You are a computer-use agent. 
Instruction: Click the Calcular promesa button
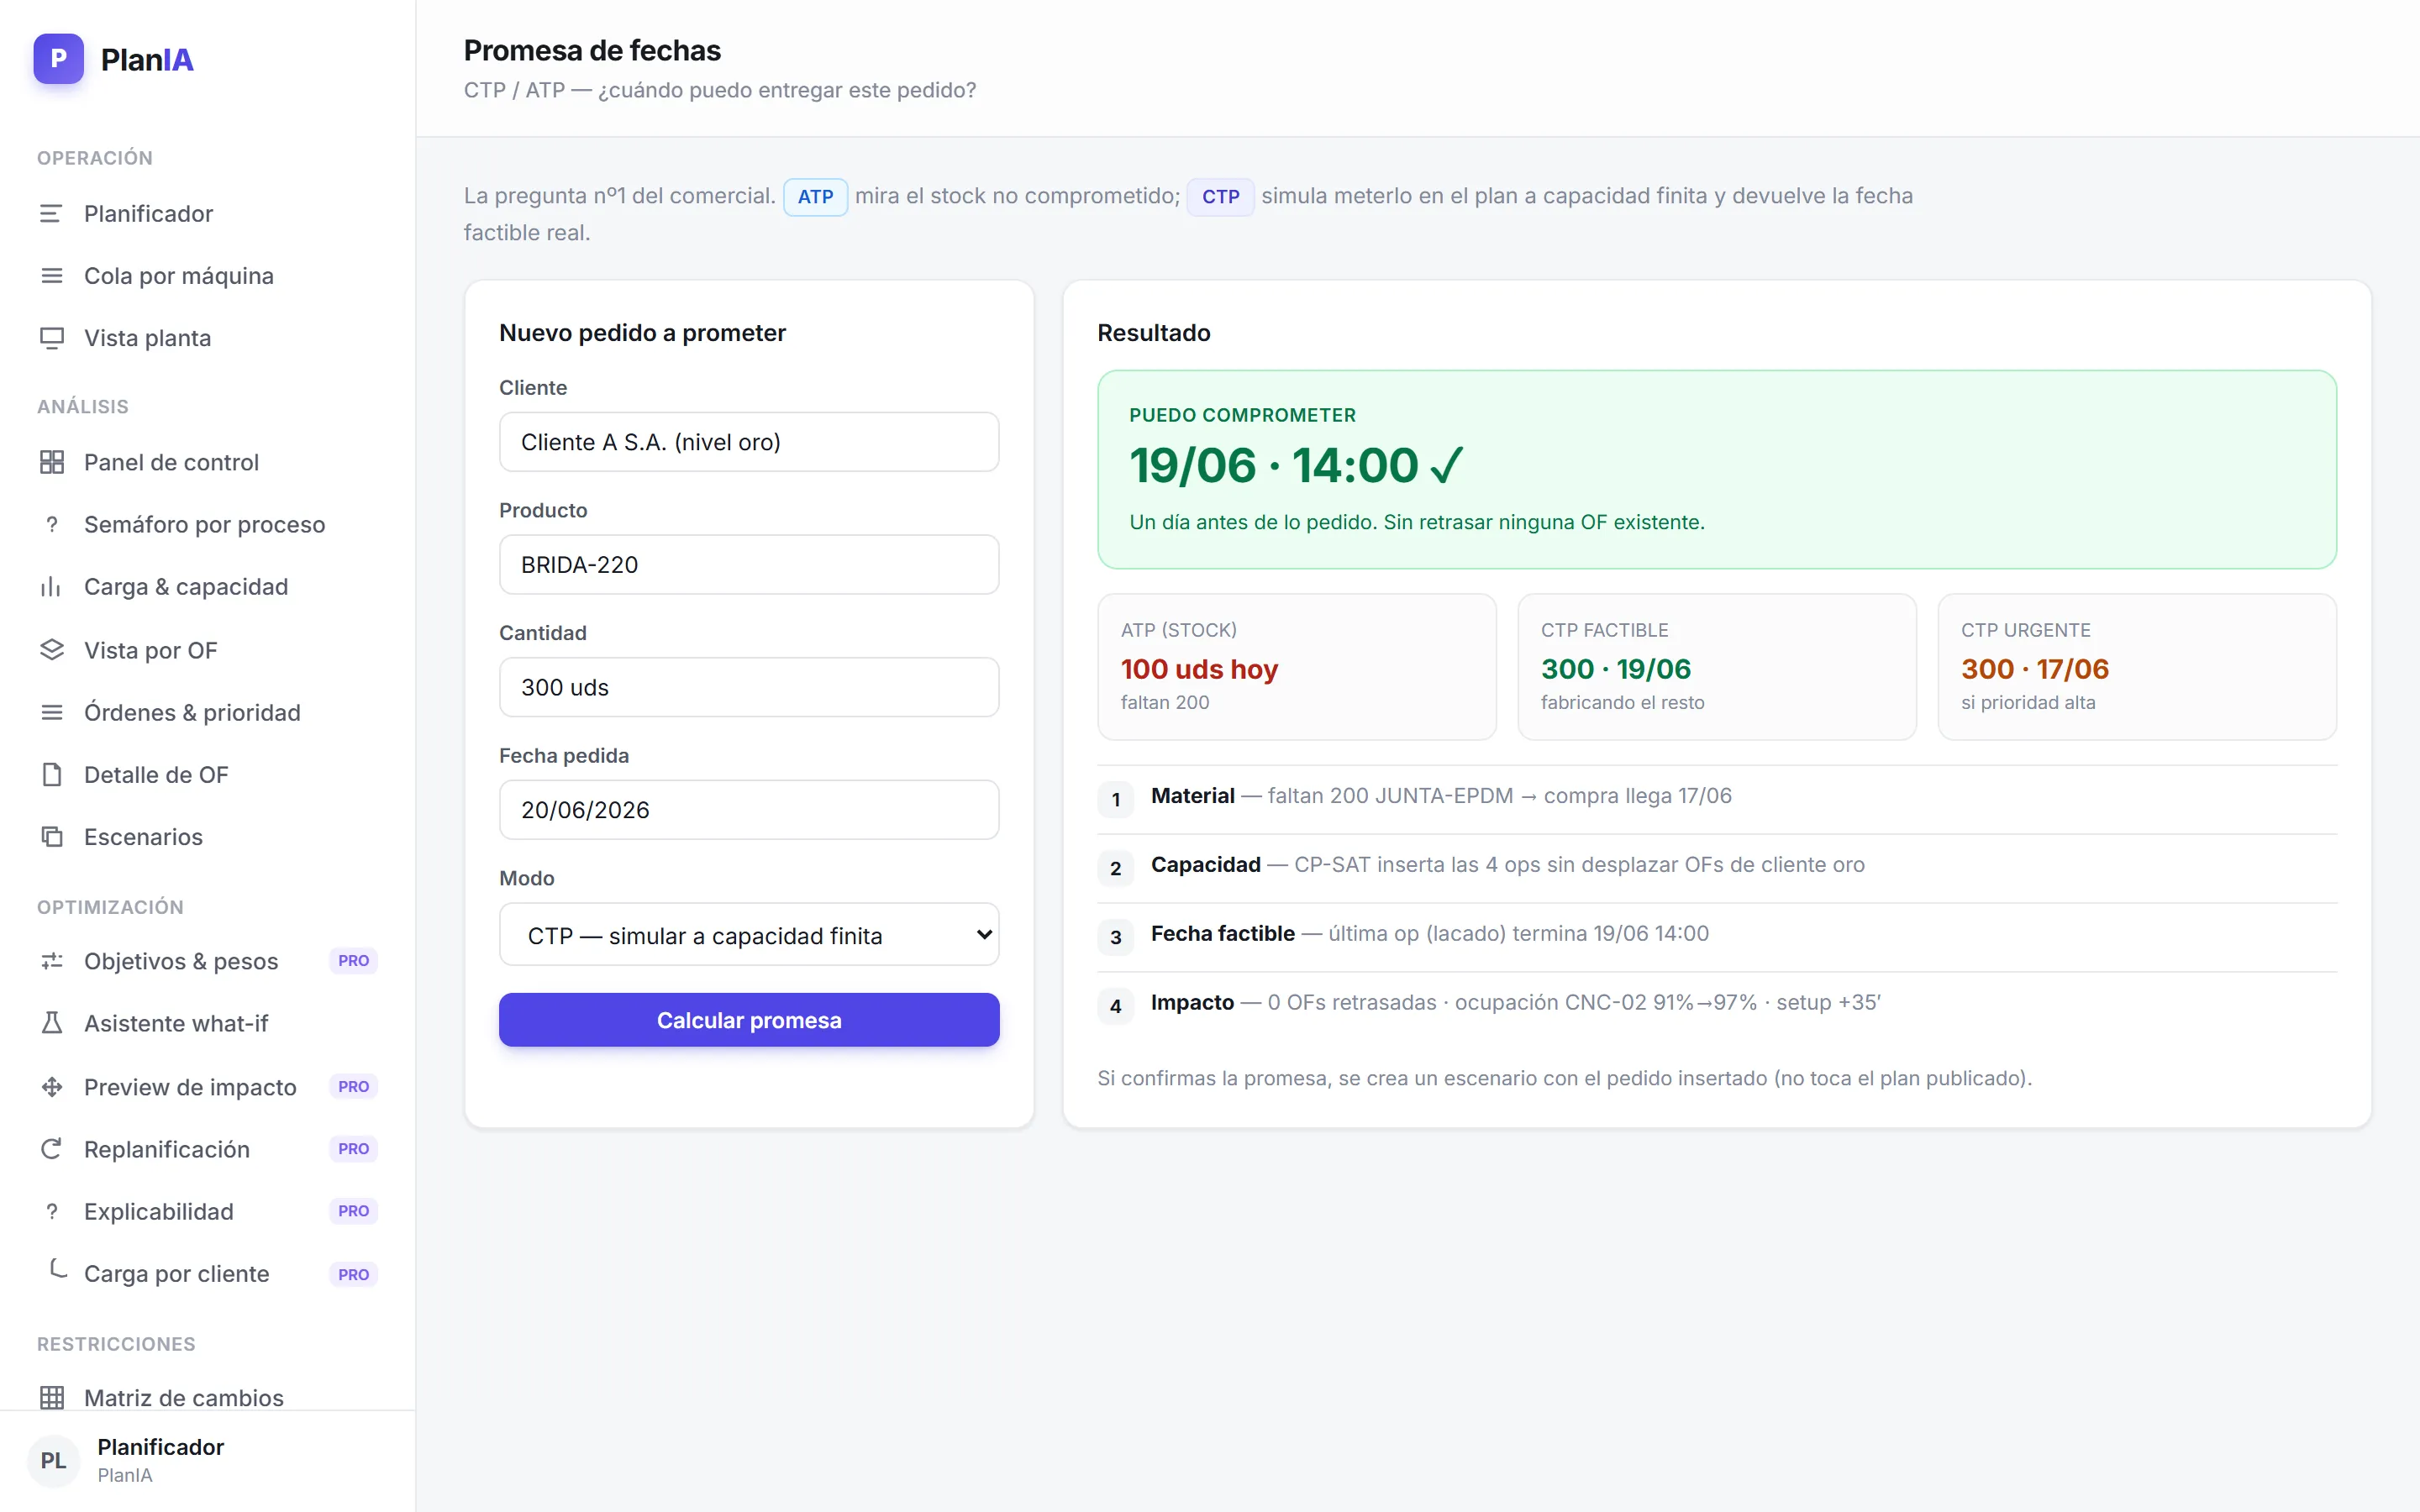tap(749, 1020)
